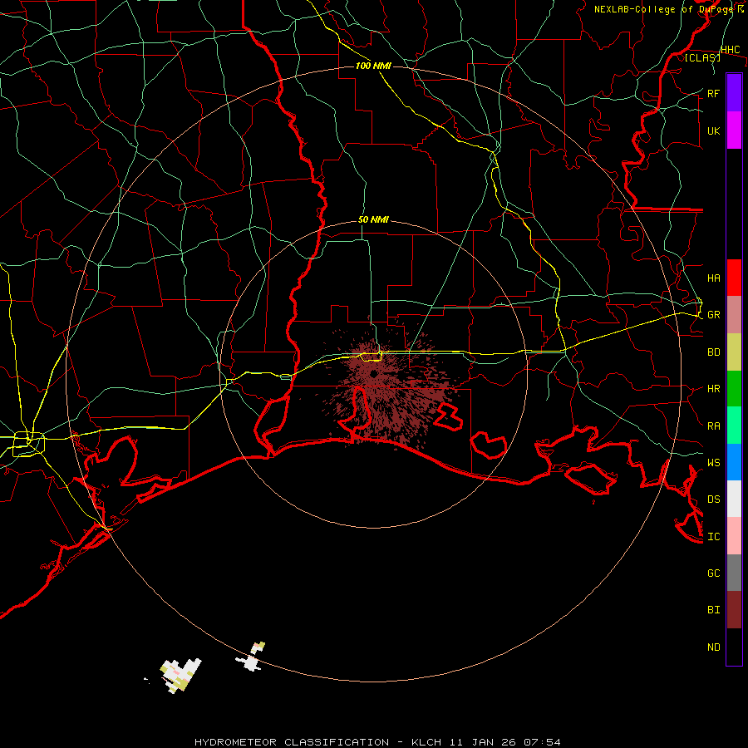Image resolution: width=748 pixels, height=748 pixels.
Task: Click the radar site center dot
Action: (x=373, y=374)
